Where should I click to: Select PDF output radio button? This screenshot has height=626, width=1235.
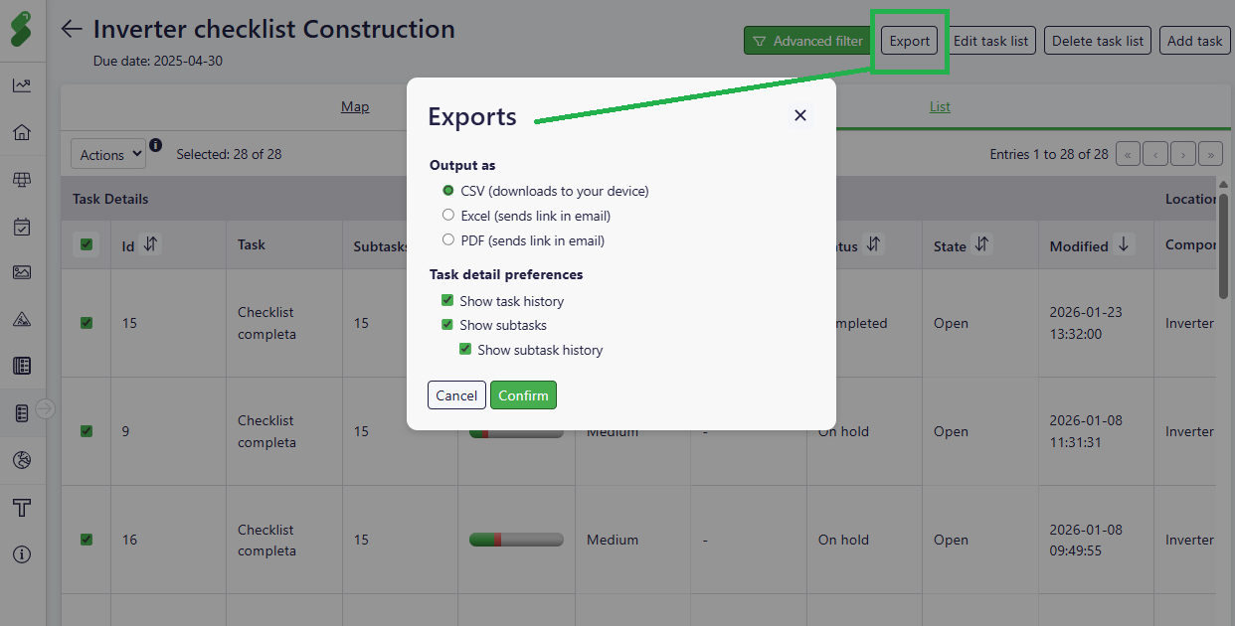pyautogui.click(x=448, y=240)
